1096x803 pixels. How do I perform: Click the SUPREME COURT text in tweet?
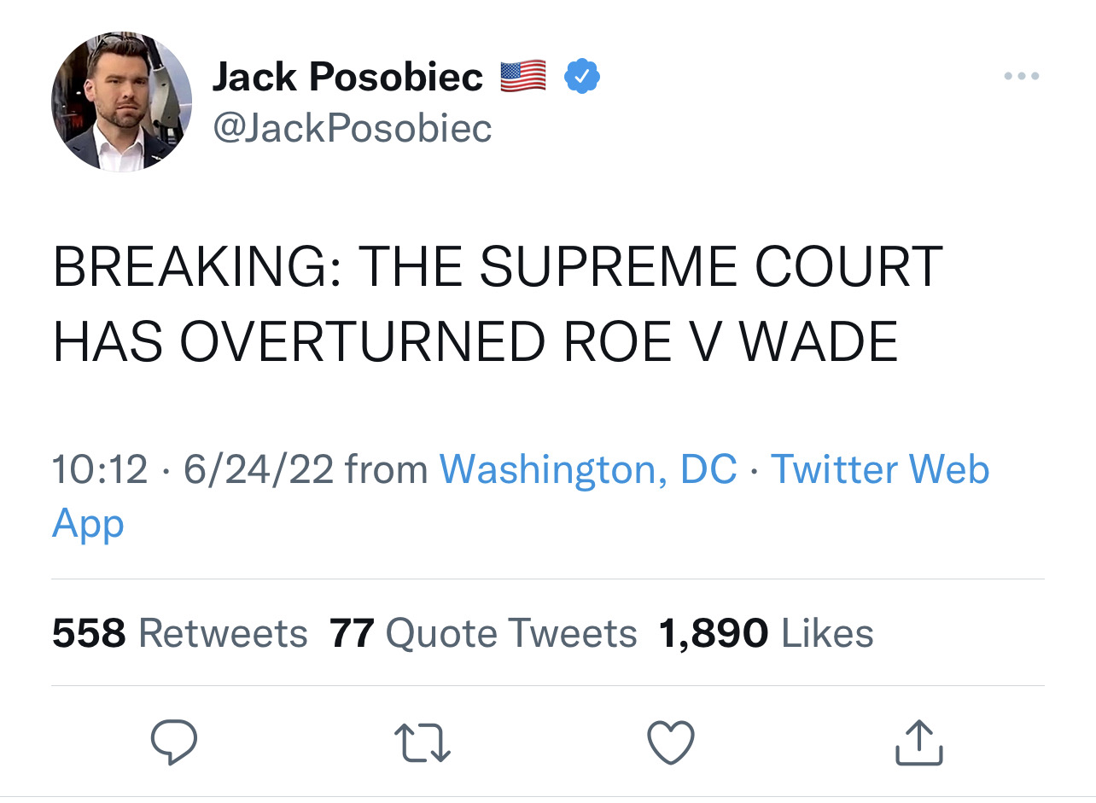pos(710,266)
